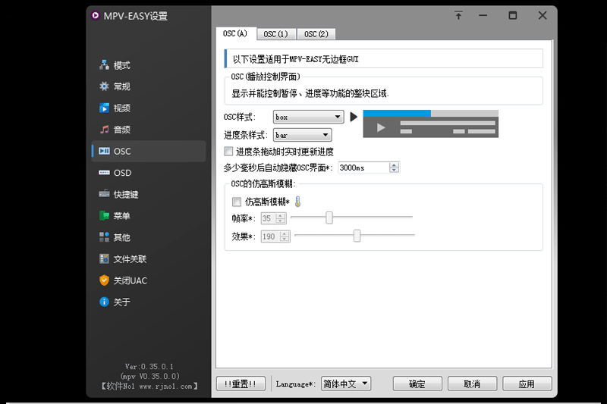Open the 模式 settings icon
The width and height of the screenshot is (607, 404).
point(104,65)
